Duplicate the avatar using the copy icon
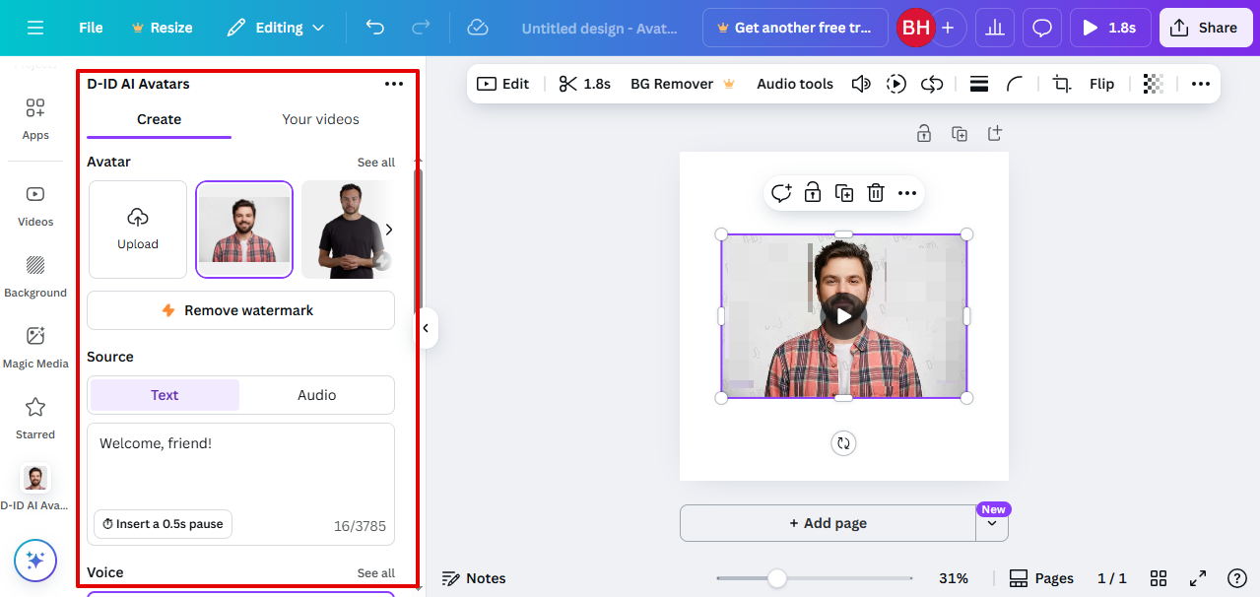The width and height of the screenshot is (1260, 597). pyautogui.click(x=843, y=192)
